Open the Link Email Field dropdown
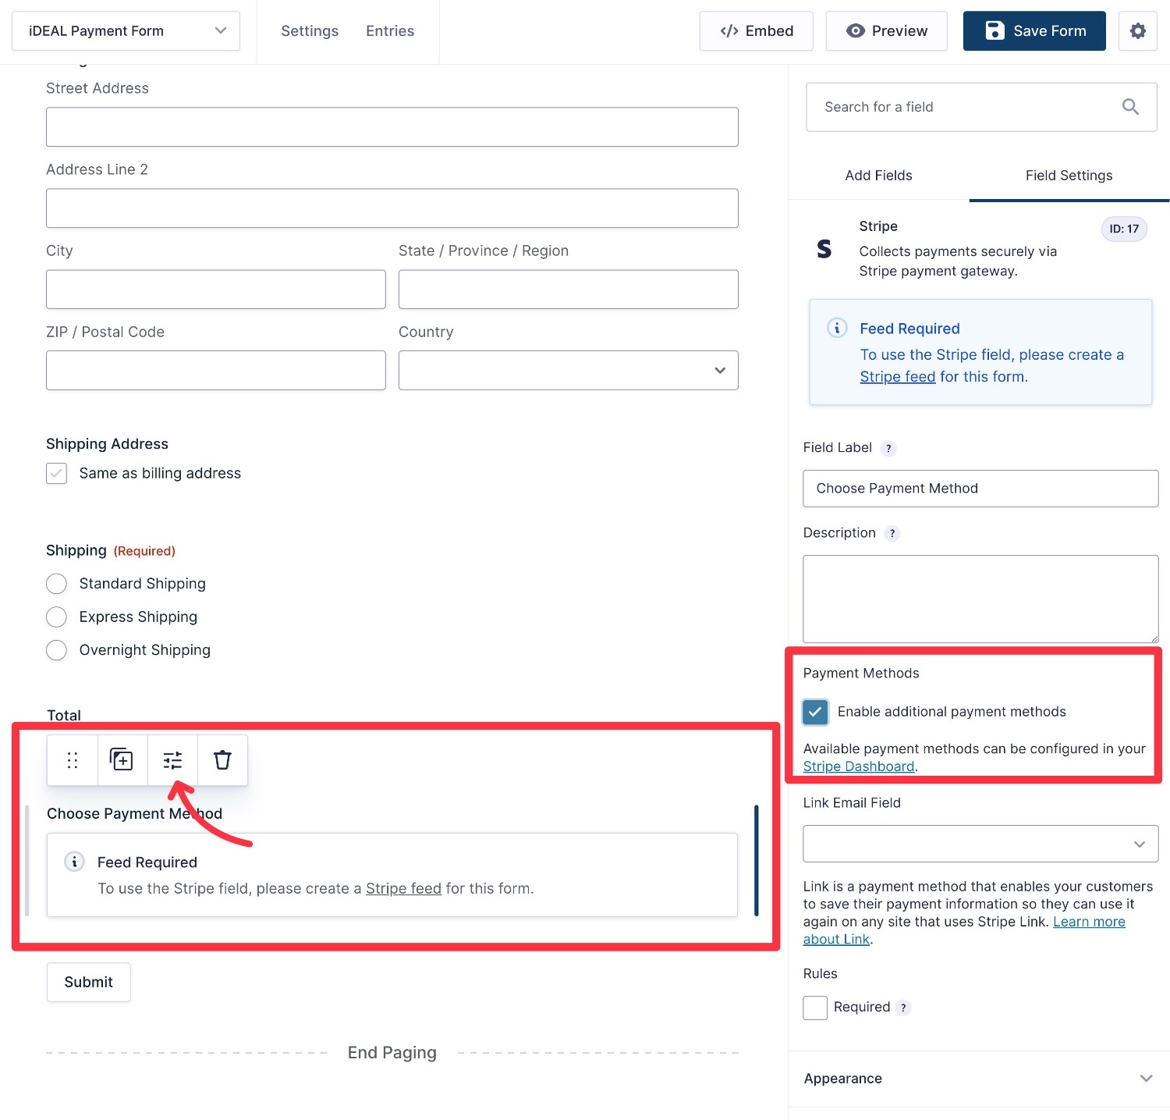The image size is (1170, 1120). click(x=980, y=844)
